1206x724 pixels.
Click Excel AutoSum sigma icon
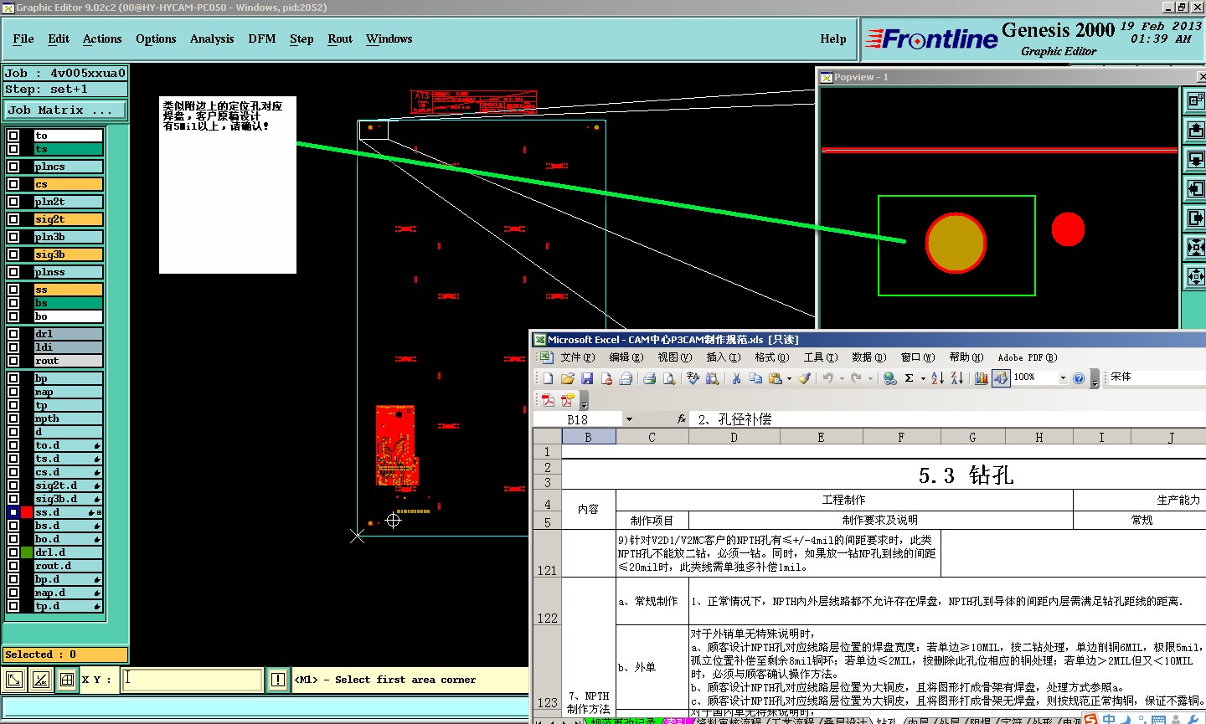click(909, 378)
